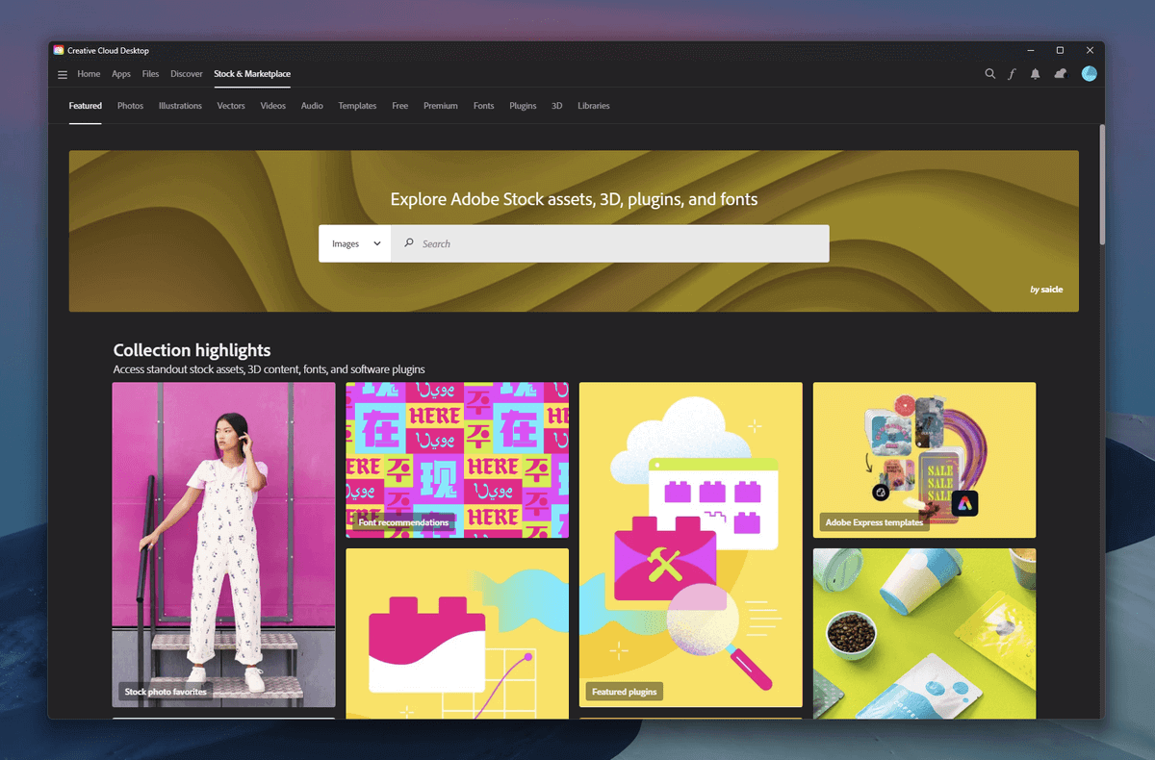Image resolution: width=1155 pixels, height=760 pixels.
Task: Open the Premium tab
Action: [441, 106]
